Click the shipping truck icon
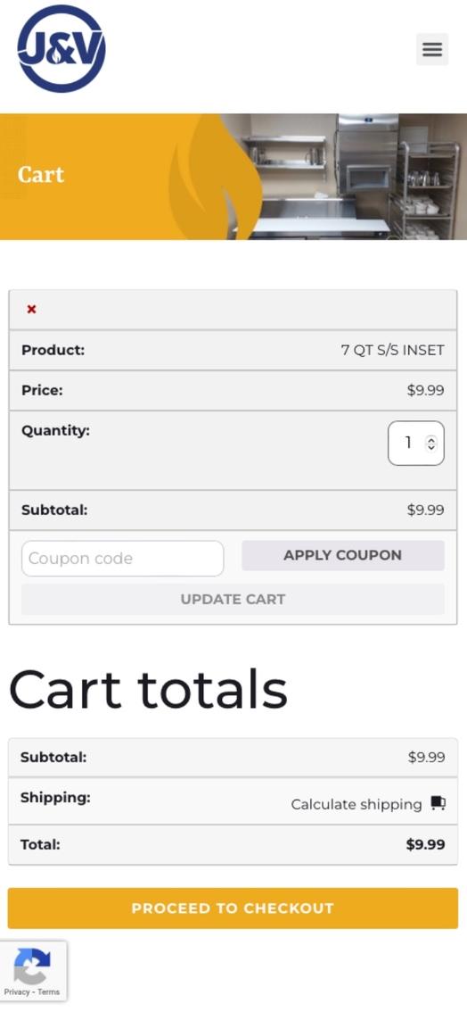This screenshot has height=1012, width=467. point(438,803)
